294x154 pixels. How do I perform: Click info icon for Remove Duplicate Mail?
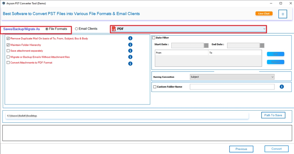click(x=130, y=38)
